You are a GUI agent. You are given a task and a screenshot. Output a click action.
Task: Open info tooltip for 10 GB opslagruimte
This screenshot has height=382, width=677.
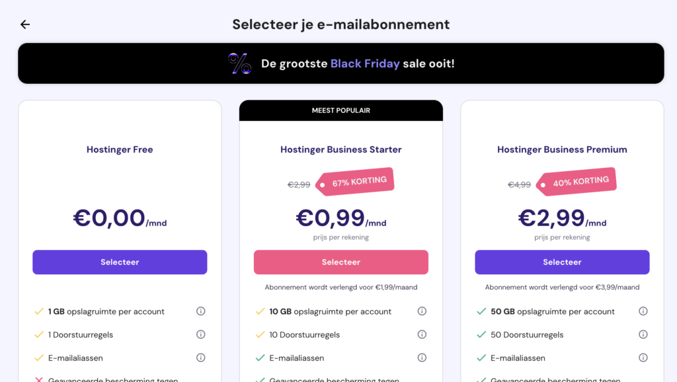[x=422, y=311]
